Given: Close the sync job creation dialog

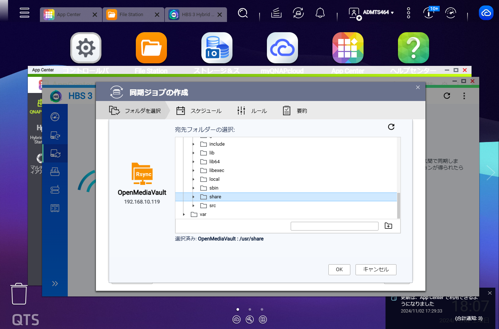Looking at the screenshot, I should (418, 87).
